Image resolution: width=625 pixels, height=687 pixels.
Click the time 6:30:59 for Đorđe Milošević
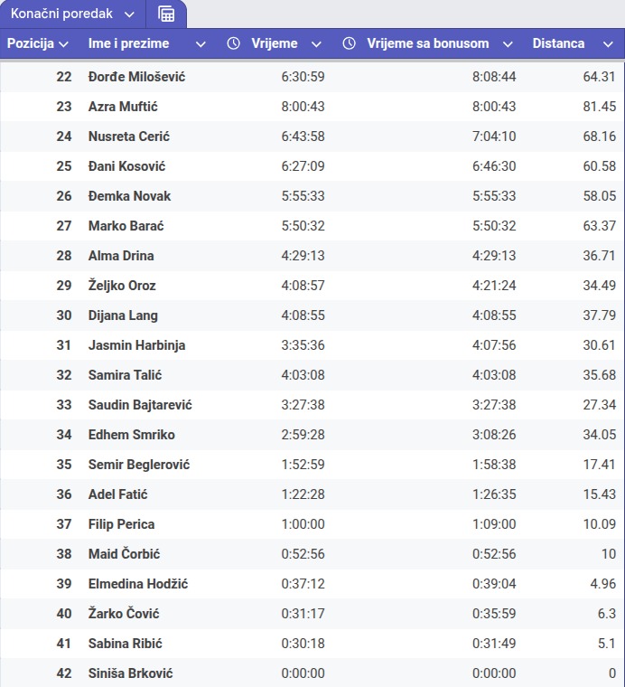point(303,77)
